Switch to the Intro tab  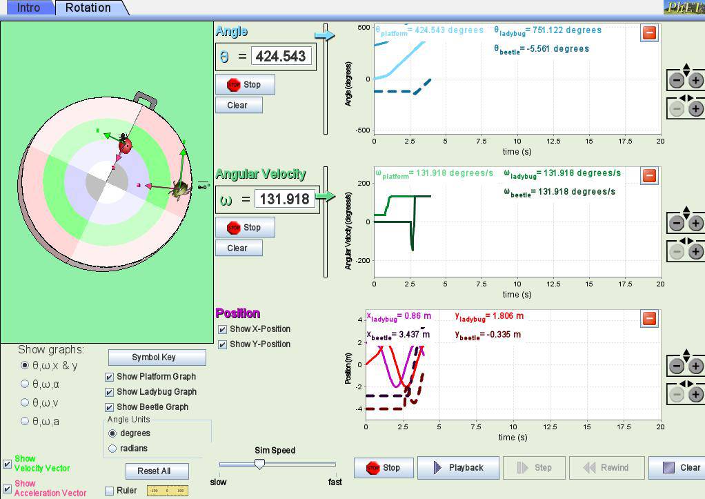pyautogui.click(x=28, y=8)
